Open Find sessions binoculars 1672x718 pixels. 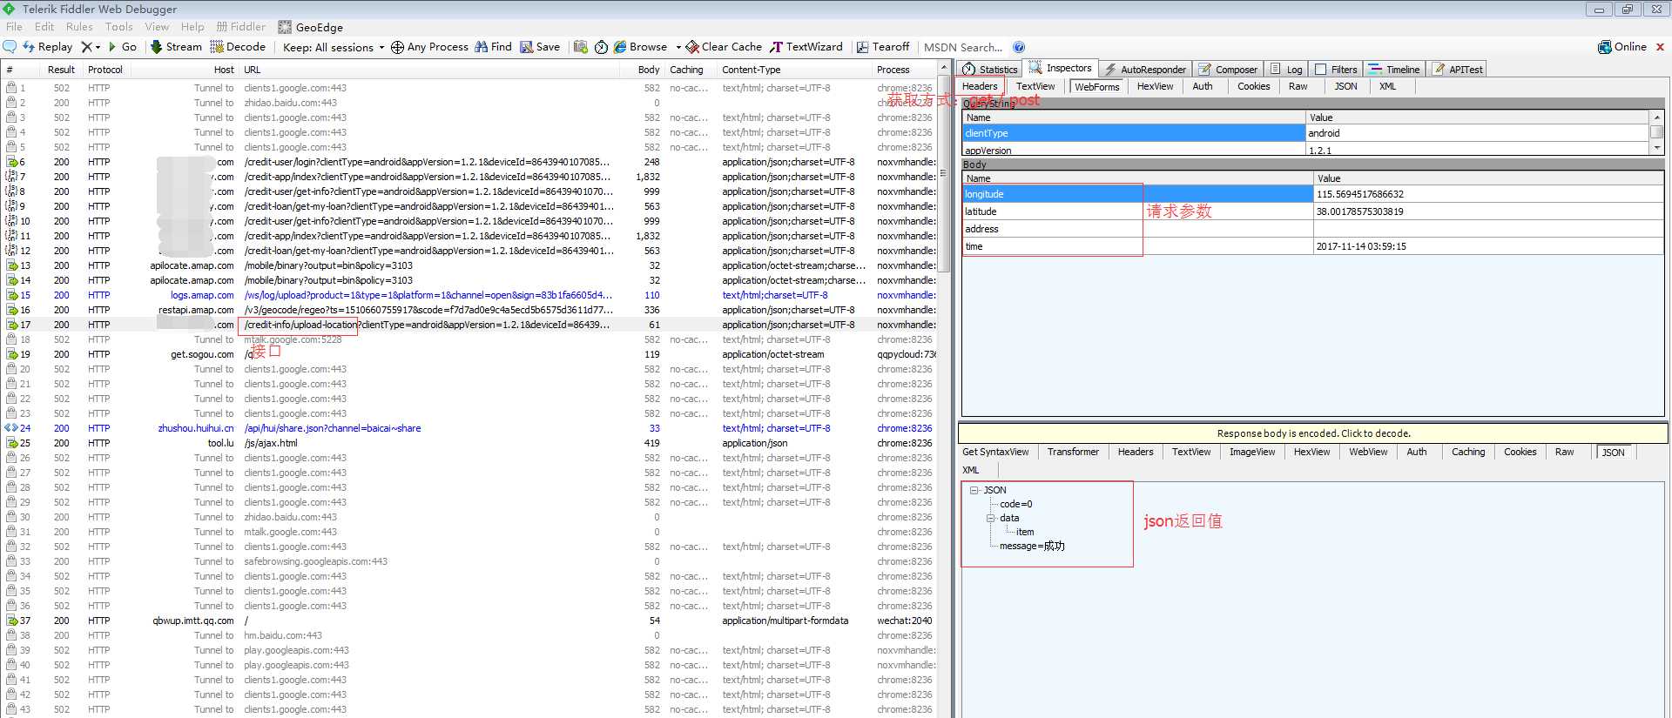(493, 47)
